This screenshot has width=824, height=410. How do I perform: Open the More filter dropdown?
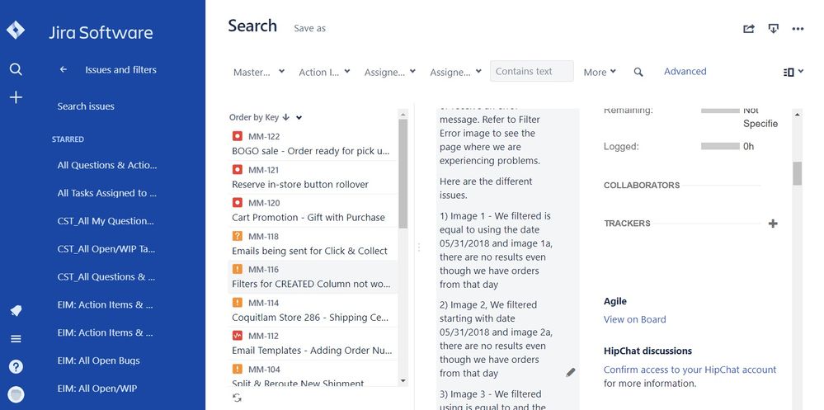click(600, 72)
